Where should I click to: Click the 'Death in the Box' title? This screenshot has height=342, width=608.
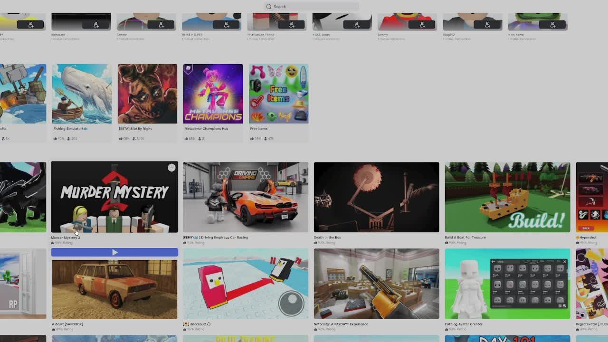[327, 237]
